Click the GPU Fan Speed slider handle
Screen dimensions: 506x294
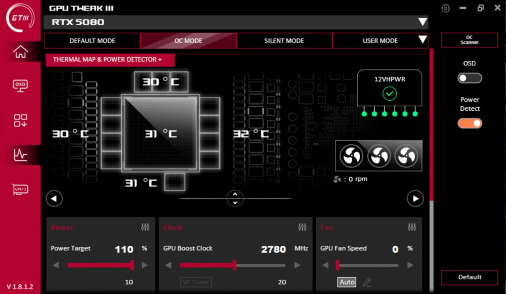(337, 265)
